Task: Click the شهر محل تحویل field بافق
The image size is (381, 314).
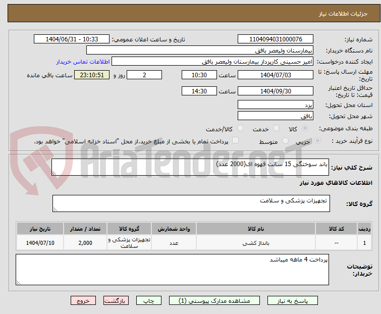Action: pos(276,116)
